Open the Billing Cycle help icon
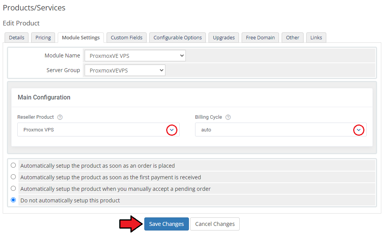The width and height of the screenshot is (384, 239). 228,117
